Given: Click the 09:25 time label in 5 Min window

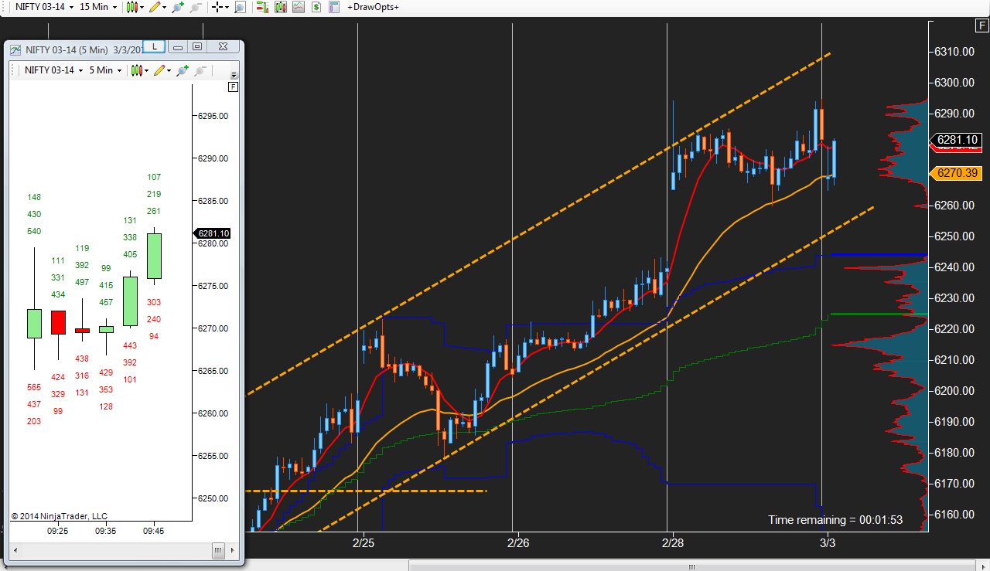Looking at the screenshot, I should (x=57, y=532).
